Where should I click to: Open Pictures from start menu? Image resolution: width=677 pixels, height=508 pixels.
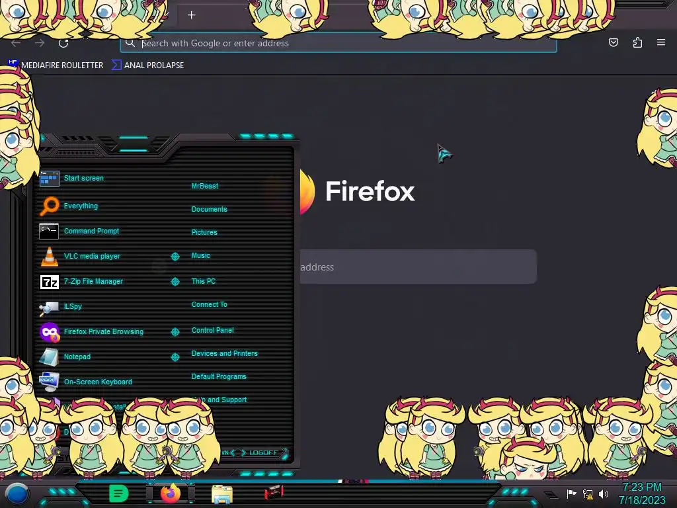tap(204, 232)
